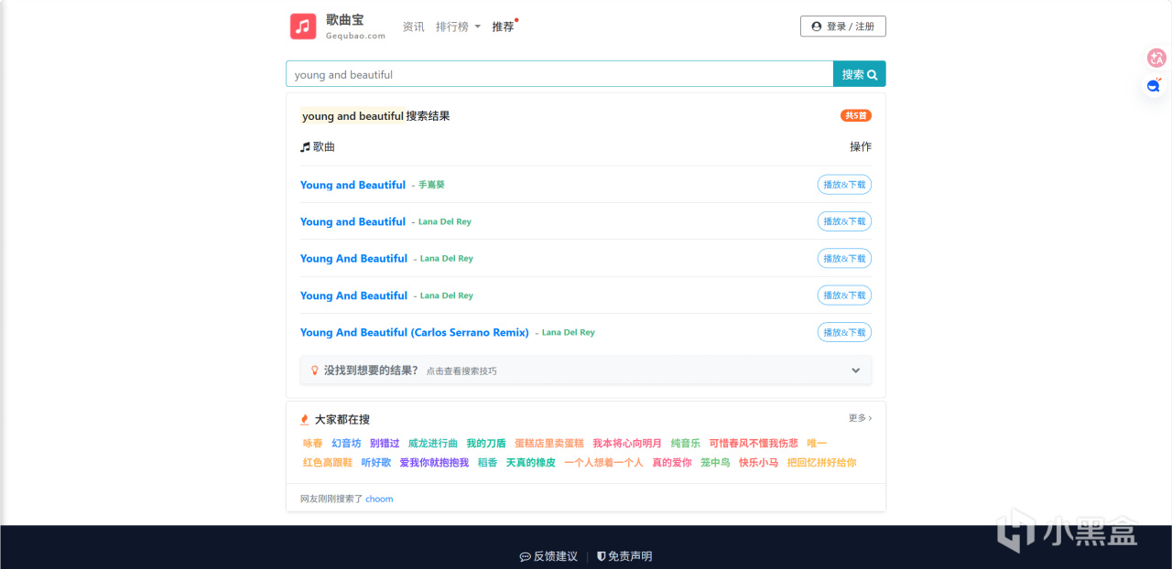
Task: Expand the 排行榜 dropdown menu
Action: (x=458, y=27)
